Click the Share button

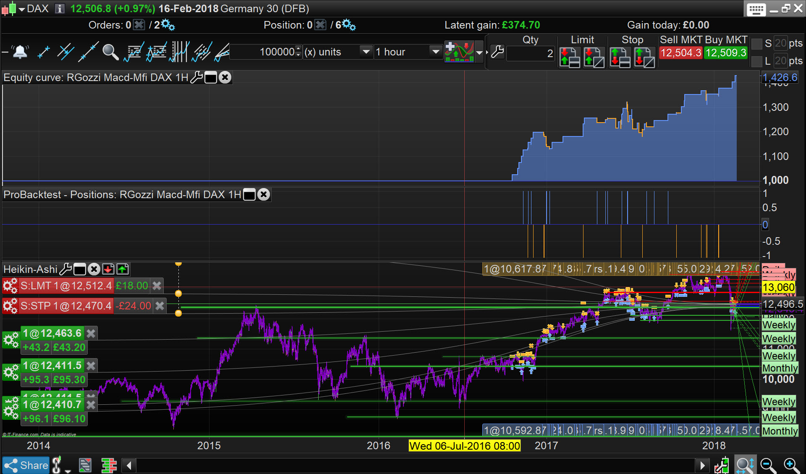(26, 465)
